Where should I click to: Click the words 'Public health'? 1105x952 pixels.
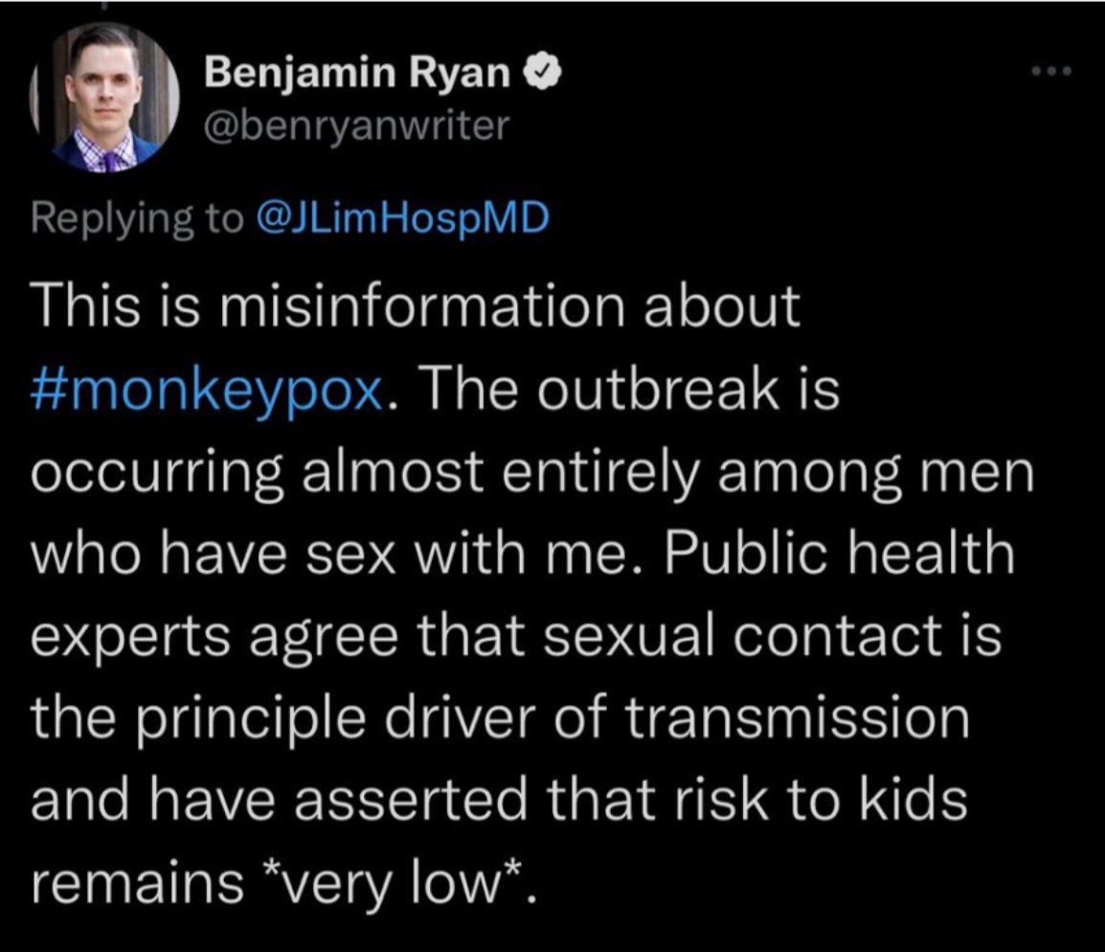pos(839,554)
